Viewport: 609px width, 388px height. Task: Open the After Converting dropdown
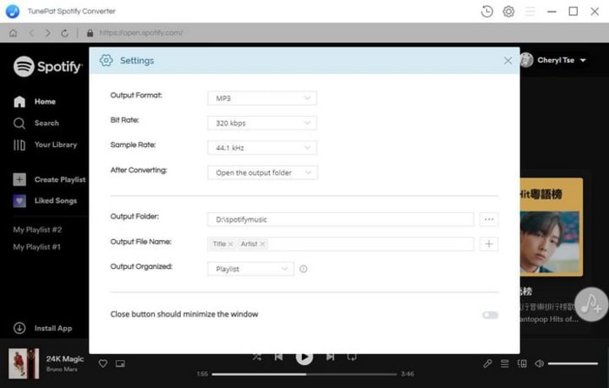coord(262,172)
